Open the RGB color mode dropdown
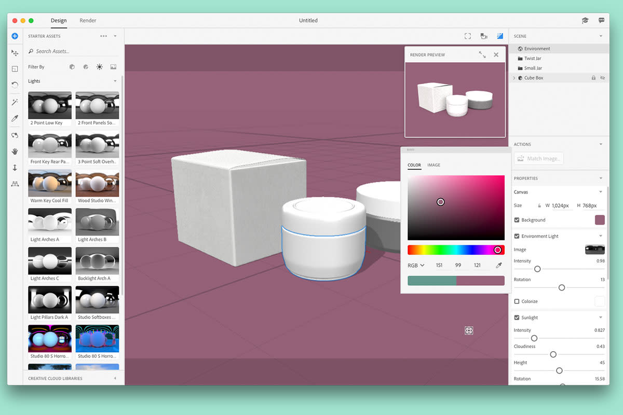The width and height of the screenshot is (623, 415). click(x=416, y=265)
